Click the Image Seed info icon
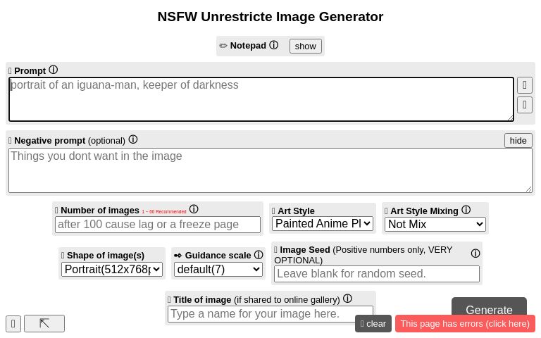Screen dimensions: 541x338 475,254
